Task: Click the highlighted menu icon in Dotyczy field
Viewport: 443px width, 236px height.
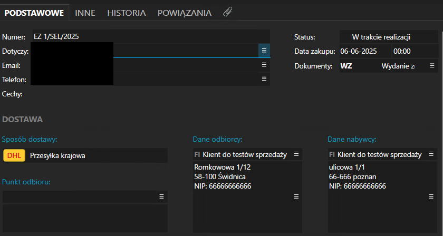Action: pyautogui.click(x=264, y=50)
